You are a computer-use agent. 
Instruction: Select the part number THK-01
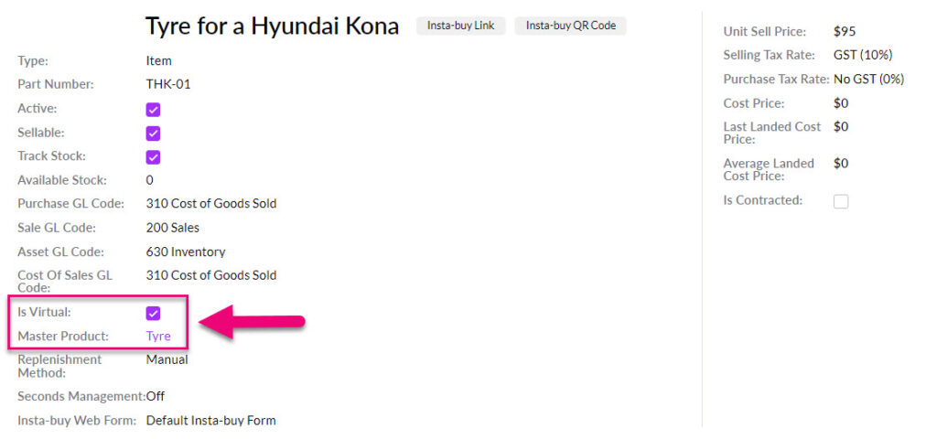pos(168,84)
